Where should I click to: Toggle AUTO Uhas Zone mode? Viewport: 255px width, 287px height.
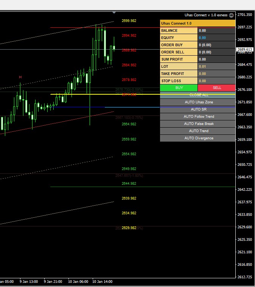198,102
